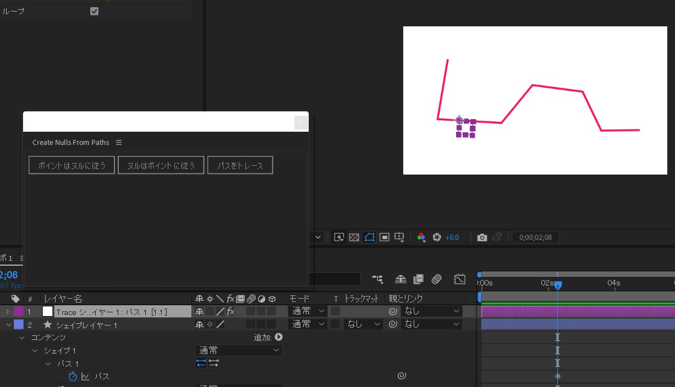Open the Graph Editor in the timeline

tap(459, 279)
